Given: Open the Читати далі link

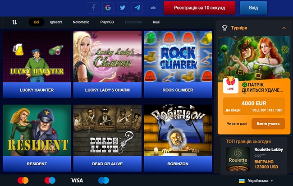Looking at the screenshot, I should coord(237,124).
